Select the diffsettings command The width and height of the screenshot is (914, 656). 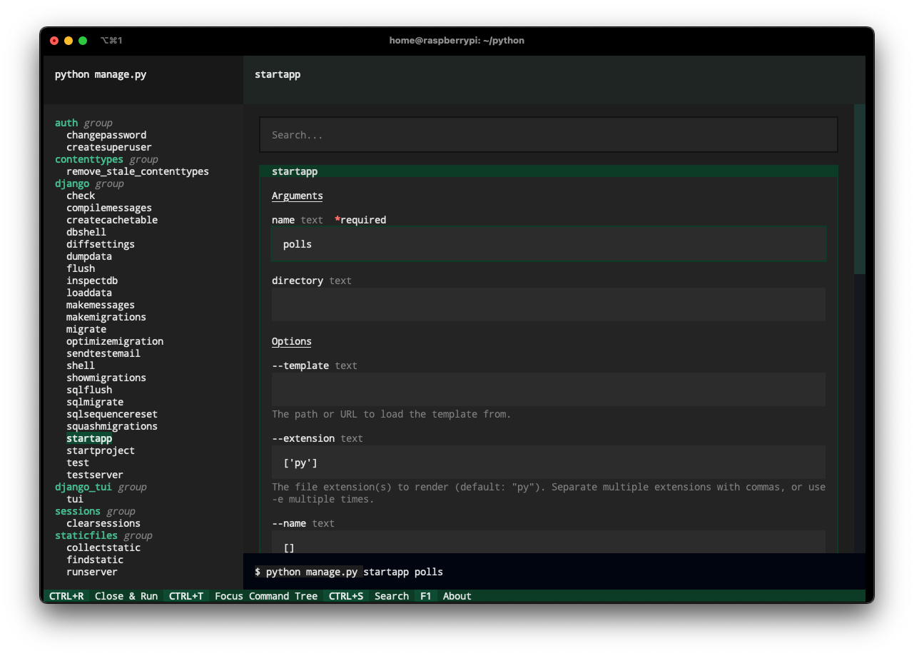click(x=101, y=244)
